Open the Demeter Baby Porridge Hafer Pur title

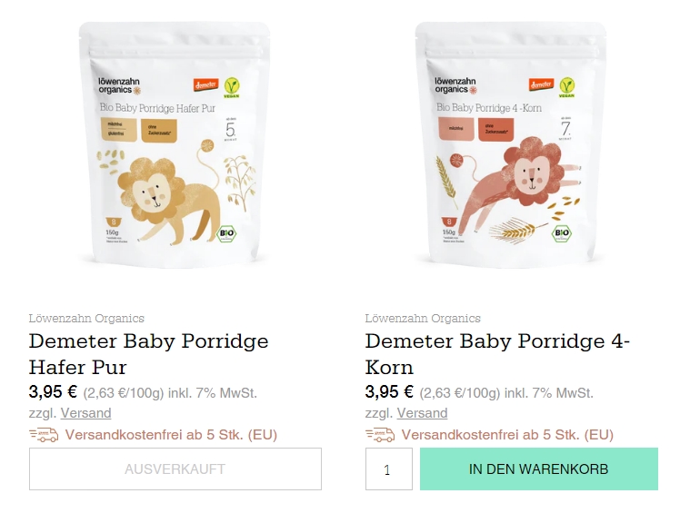(149, 354)
